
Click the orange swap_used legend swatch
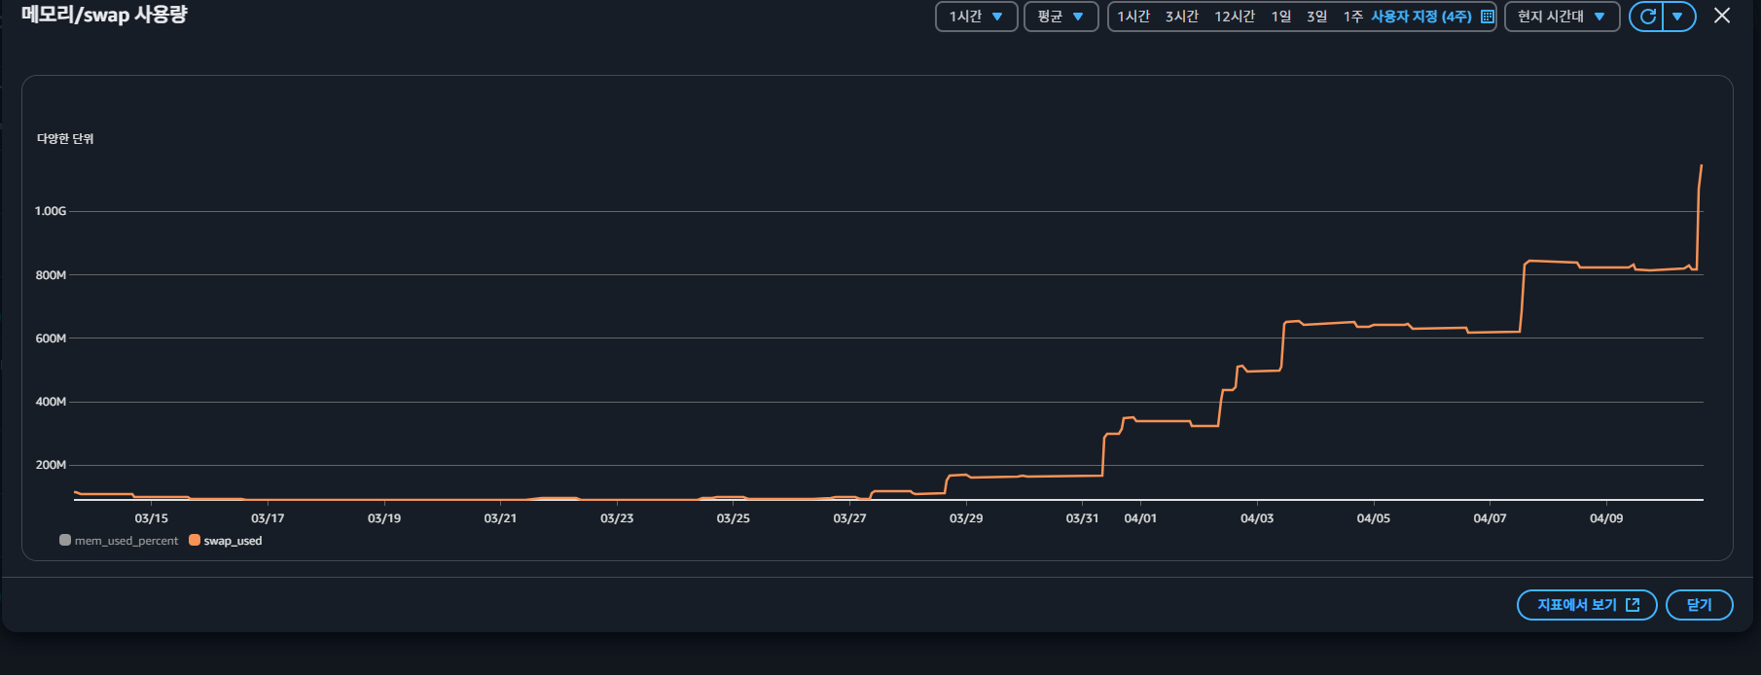(x=195, y=541)
